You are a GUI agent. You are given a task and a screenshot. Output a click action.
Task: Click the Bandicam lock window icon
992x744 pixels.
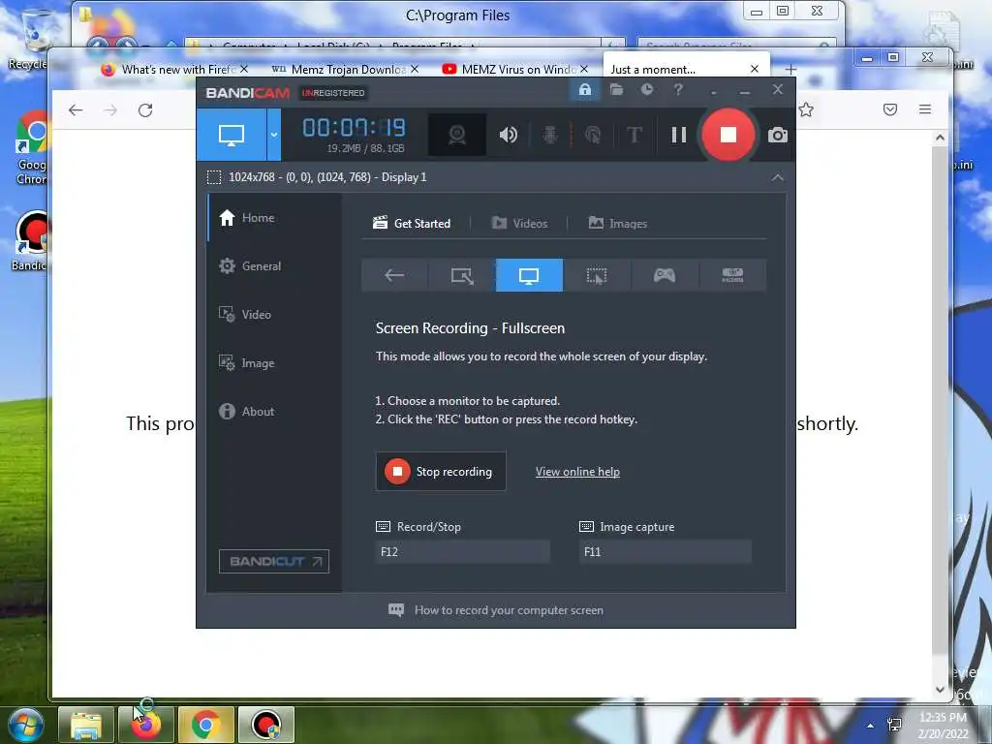click(x=584, y=90)
